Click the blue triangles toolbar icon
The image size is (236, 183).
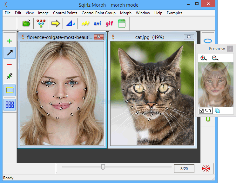[x=71, y=23]
